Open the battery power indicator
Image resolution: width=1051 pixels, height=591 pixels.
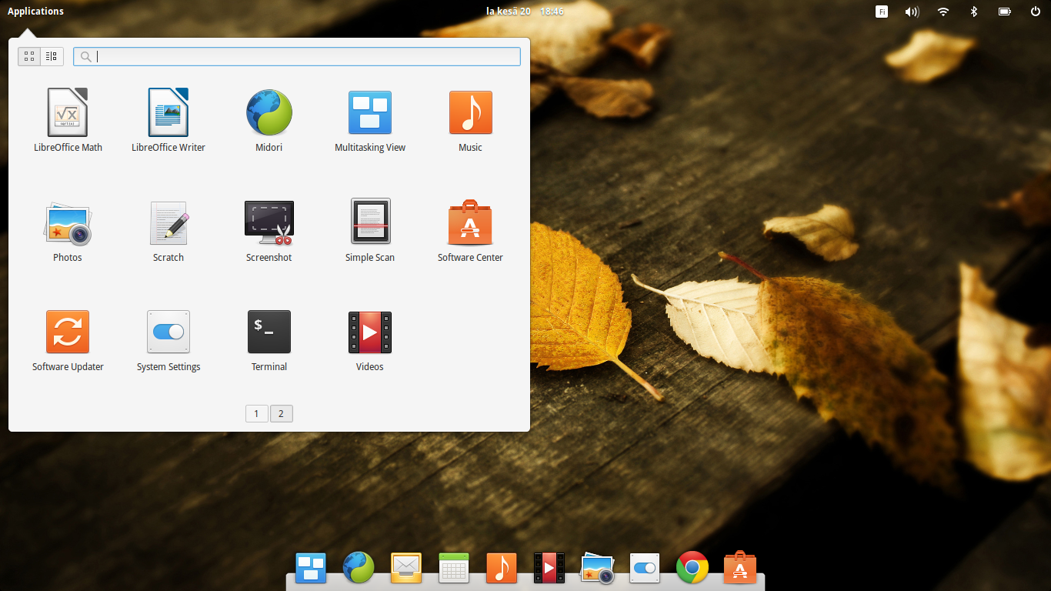(1004, 12)
